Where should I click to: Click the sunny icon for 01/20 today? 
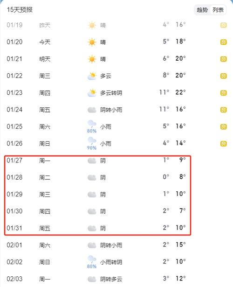[x=92, y=42]
